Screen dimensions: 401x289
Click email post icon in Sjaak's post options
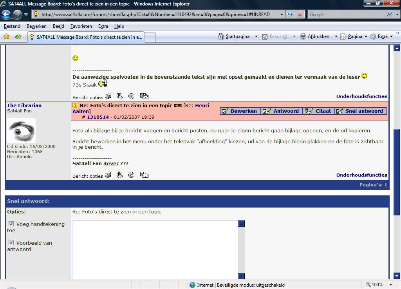144,96
